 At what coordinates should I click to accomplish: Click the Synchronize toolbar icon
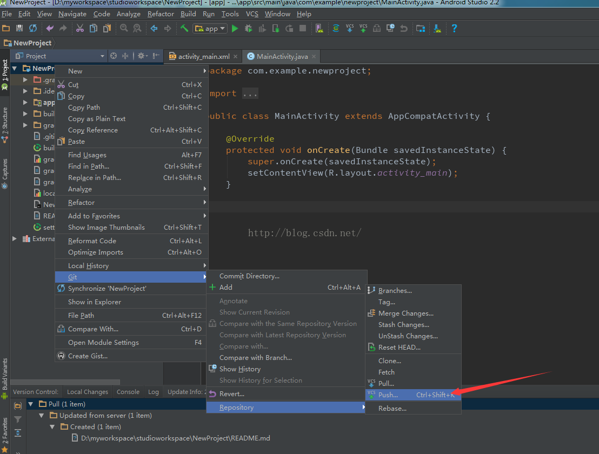(33, 28)
